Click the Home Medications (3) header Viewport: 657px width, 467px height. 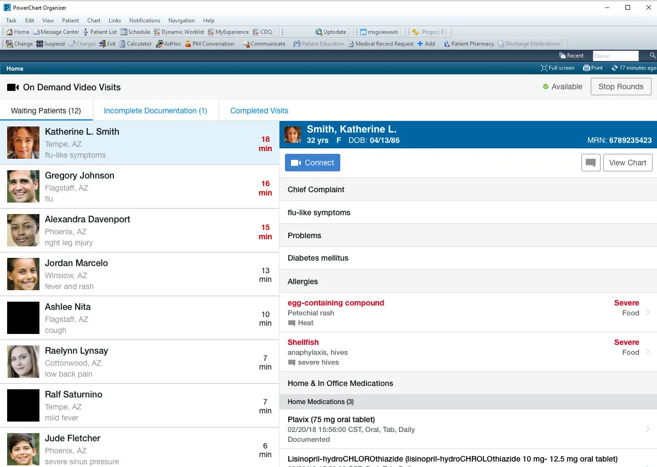[x=468, y=402]
